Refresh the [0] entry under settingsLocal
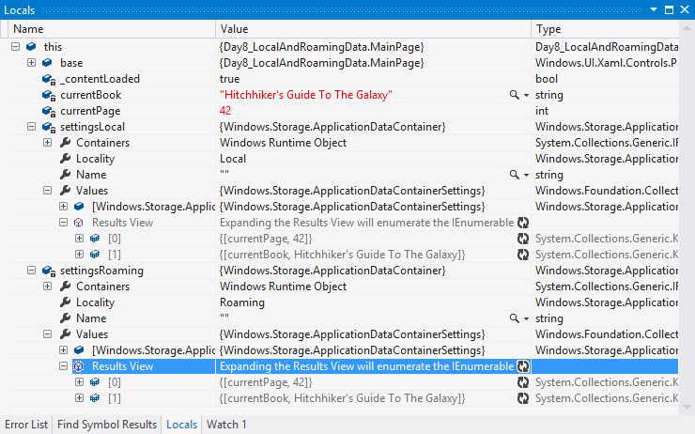 click(x=523, y=239)
